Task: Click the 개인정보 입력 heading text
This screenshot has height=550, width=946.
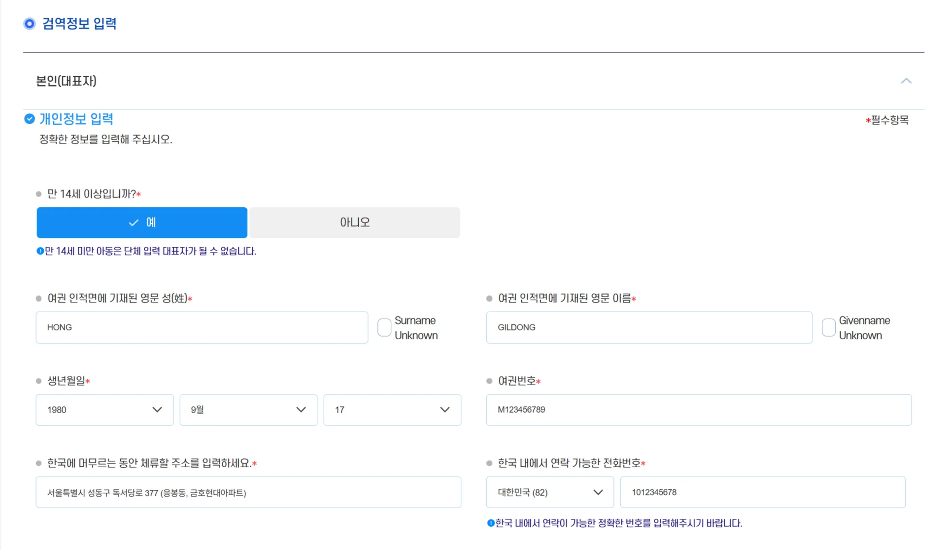Action: [76, 119]
